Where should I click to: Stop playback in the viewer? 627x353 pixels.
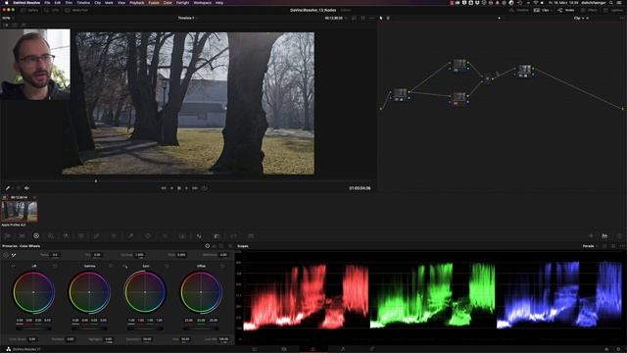(x=179, y=188)
